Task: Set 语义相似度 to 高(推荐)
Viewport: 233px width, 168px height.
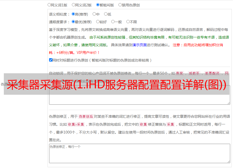Action: coord(73,14)
